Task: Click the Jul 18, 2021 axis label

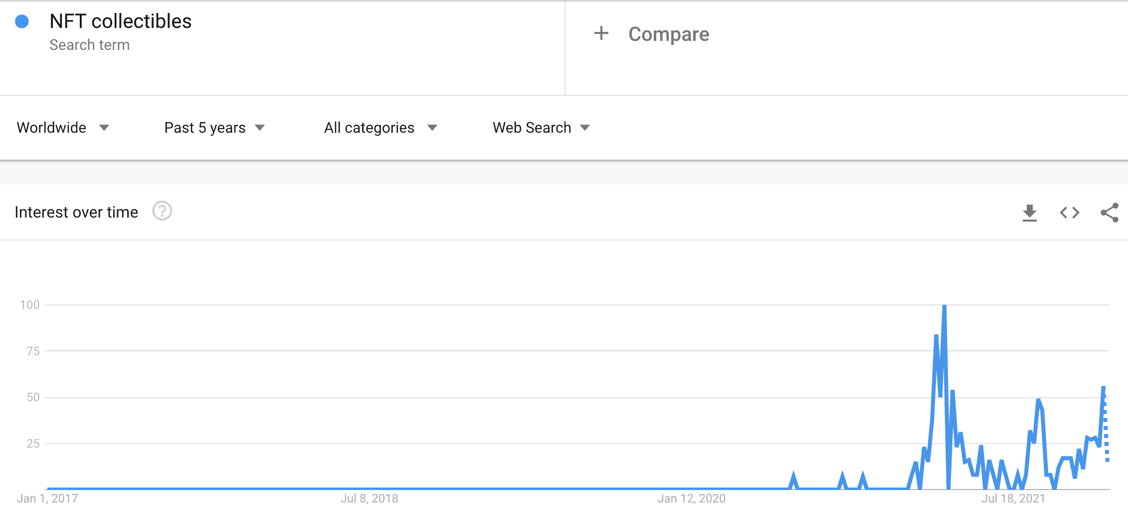Action: tap(1013, 499)
